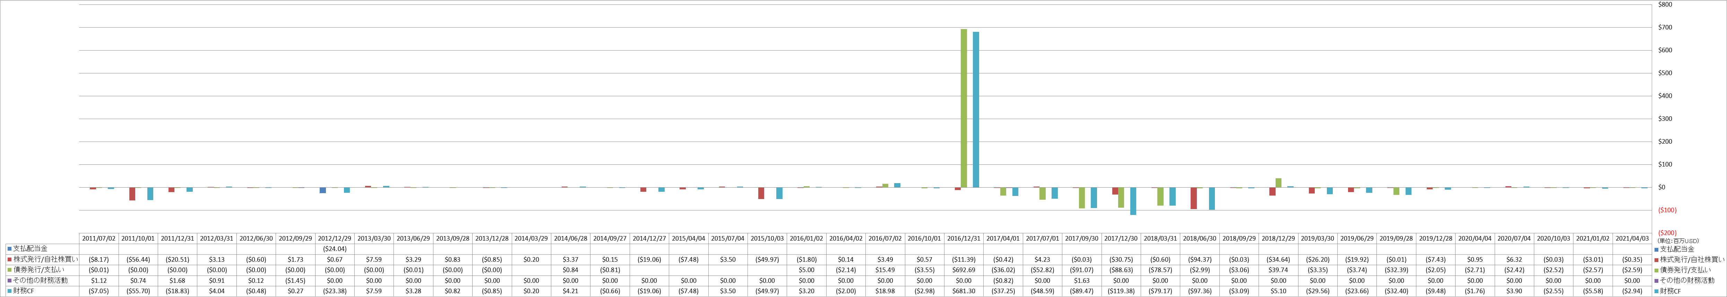Click the $6.32 cell
Viewport: 1727px width, 297px height.
click(1514, 260)
